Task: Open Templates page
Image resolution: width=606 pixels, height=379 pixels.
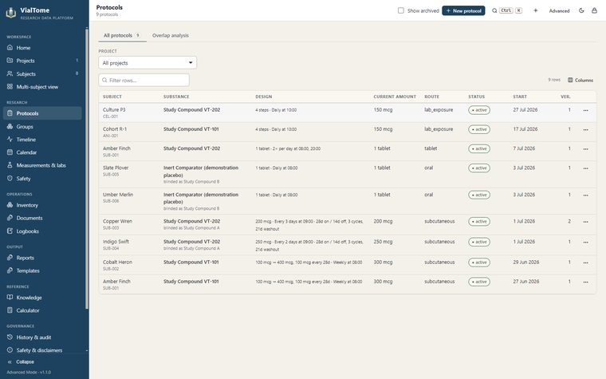Action: [42, 270]
